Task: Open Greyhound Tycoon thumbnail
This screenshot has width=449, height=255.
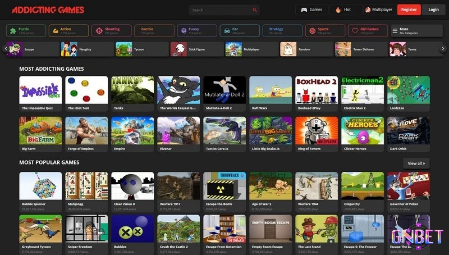Action: [x=40, y=229]
